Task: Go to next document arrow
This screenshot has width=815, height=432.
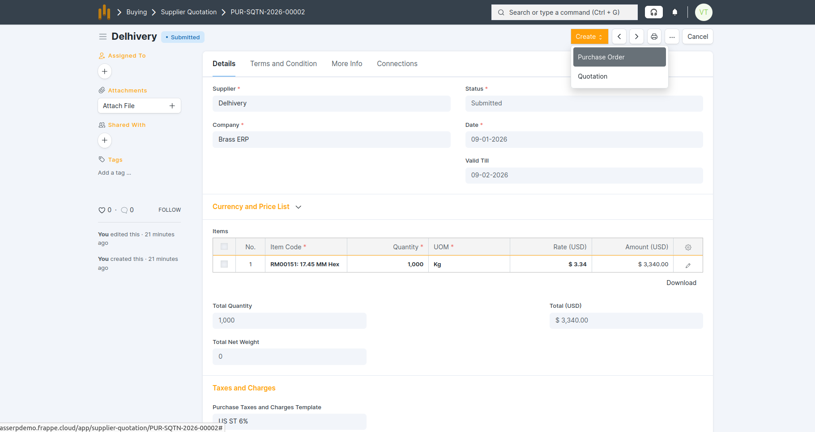Action: click(x=636, y=37)
